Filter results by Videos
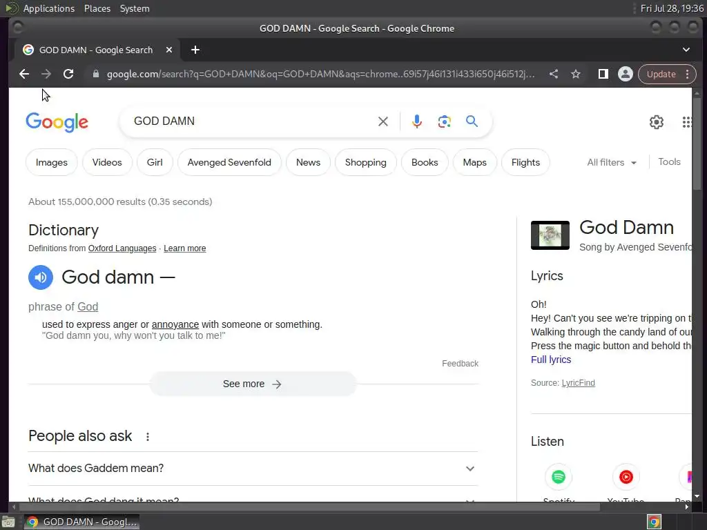Image resolution: width=707 pixels, height=530 pixels. (x=107, y=162)
